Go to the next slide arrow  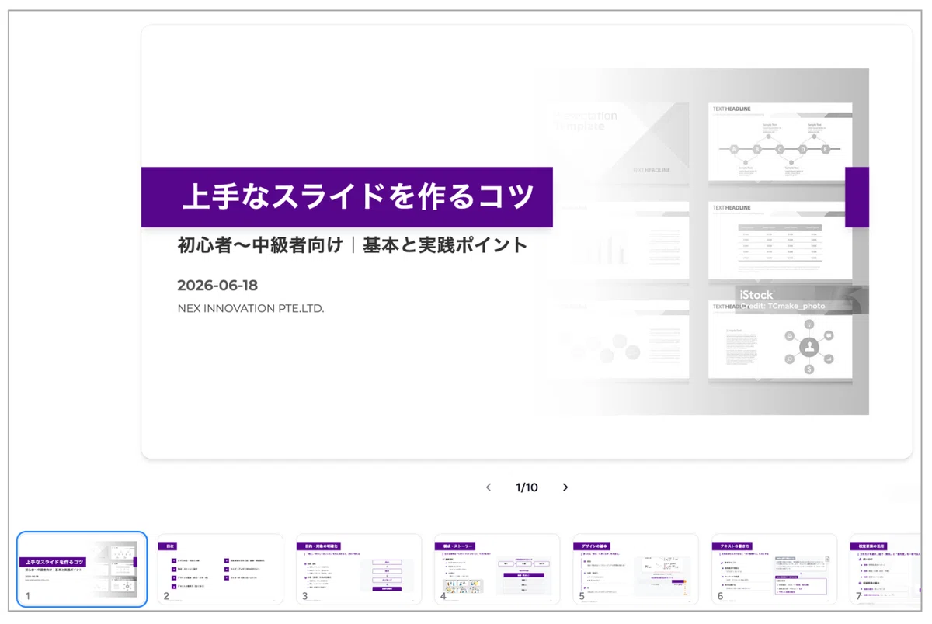tap(565, 487)
